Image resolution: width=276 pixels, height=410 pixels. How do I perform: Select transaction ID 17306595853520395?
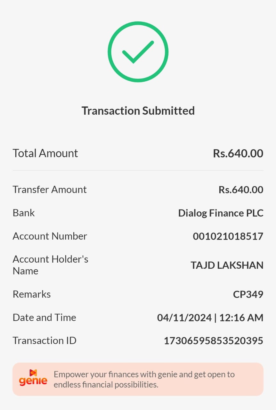(213, 341)
